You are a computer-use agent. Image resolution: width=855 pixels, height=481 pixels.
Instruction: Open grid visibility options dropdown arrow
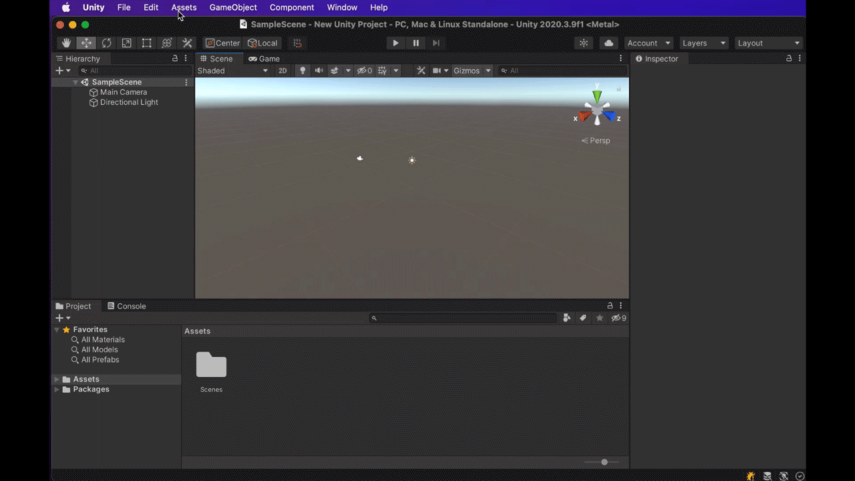396,71
